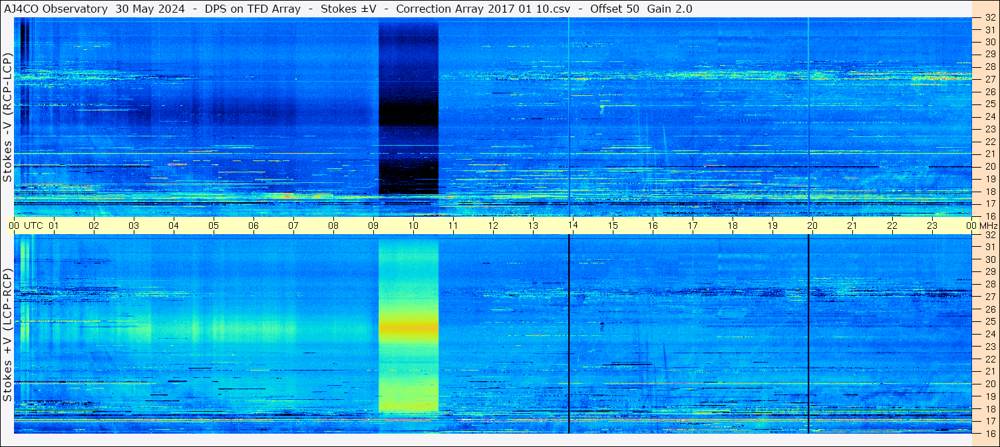Click the black vertical line near 20 UTC
The height and width of the screenshot is (447, 1000).
pyautogui.click(x=808, y=334)
